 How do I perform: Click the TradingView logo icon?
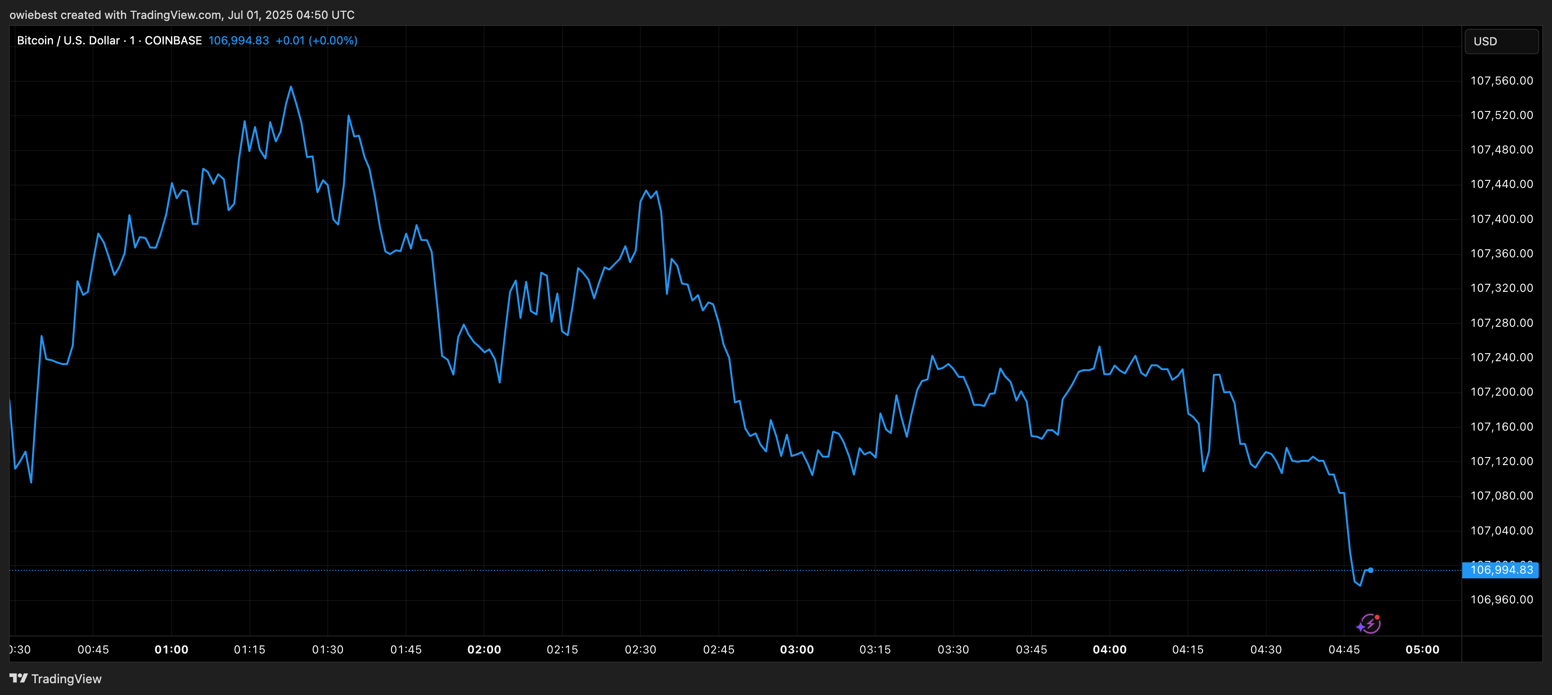point(18,678)
